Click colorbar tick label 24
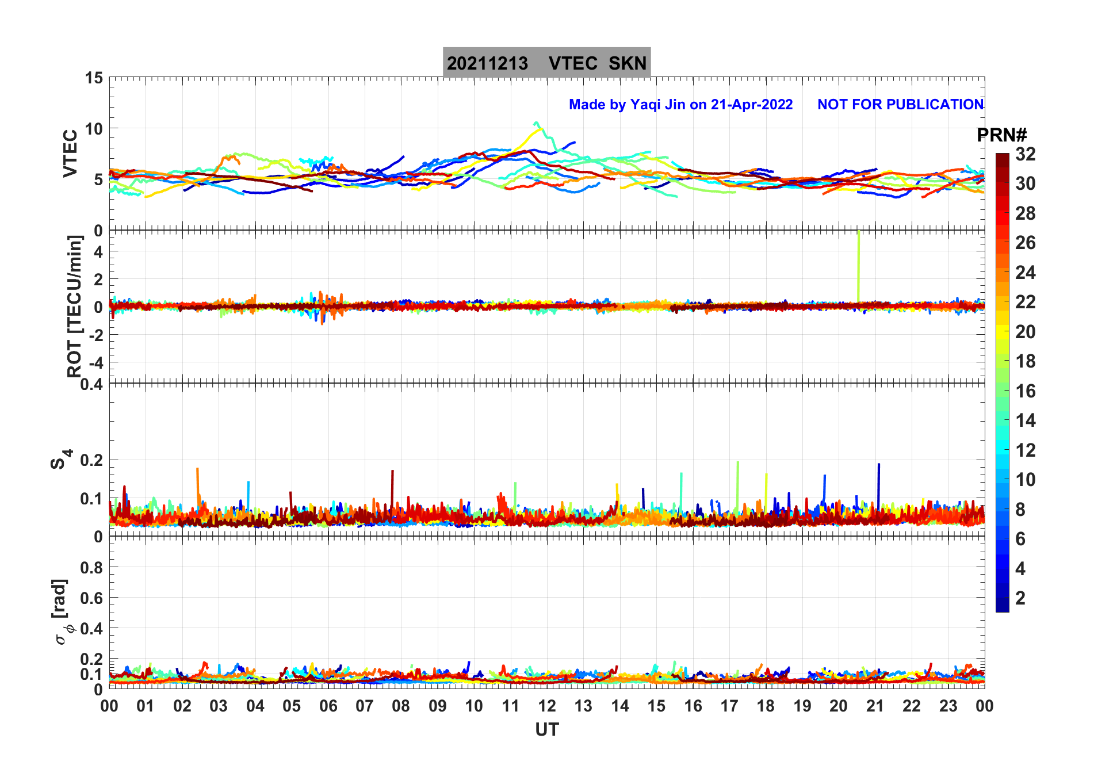 pyautogui.click(x=1025, y=273)
